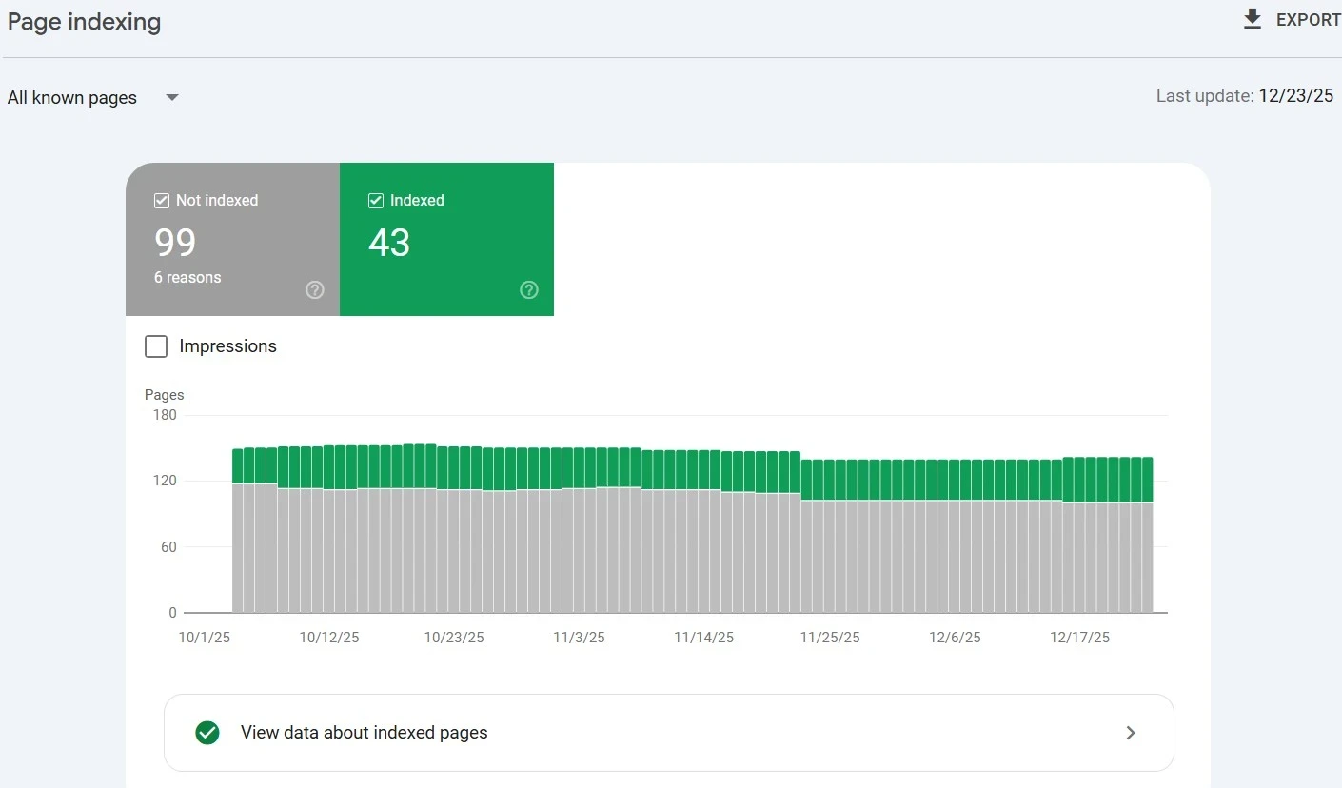
Task: Click the Last update date 12/23/25
Action: pyautogui.click(x=1296, y=95)
